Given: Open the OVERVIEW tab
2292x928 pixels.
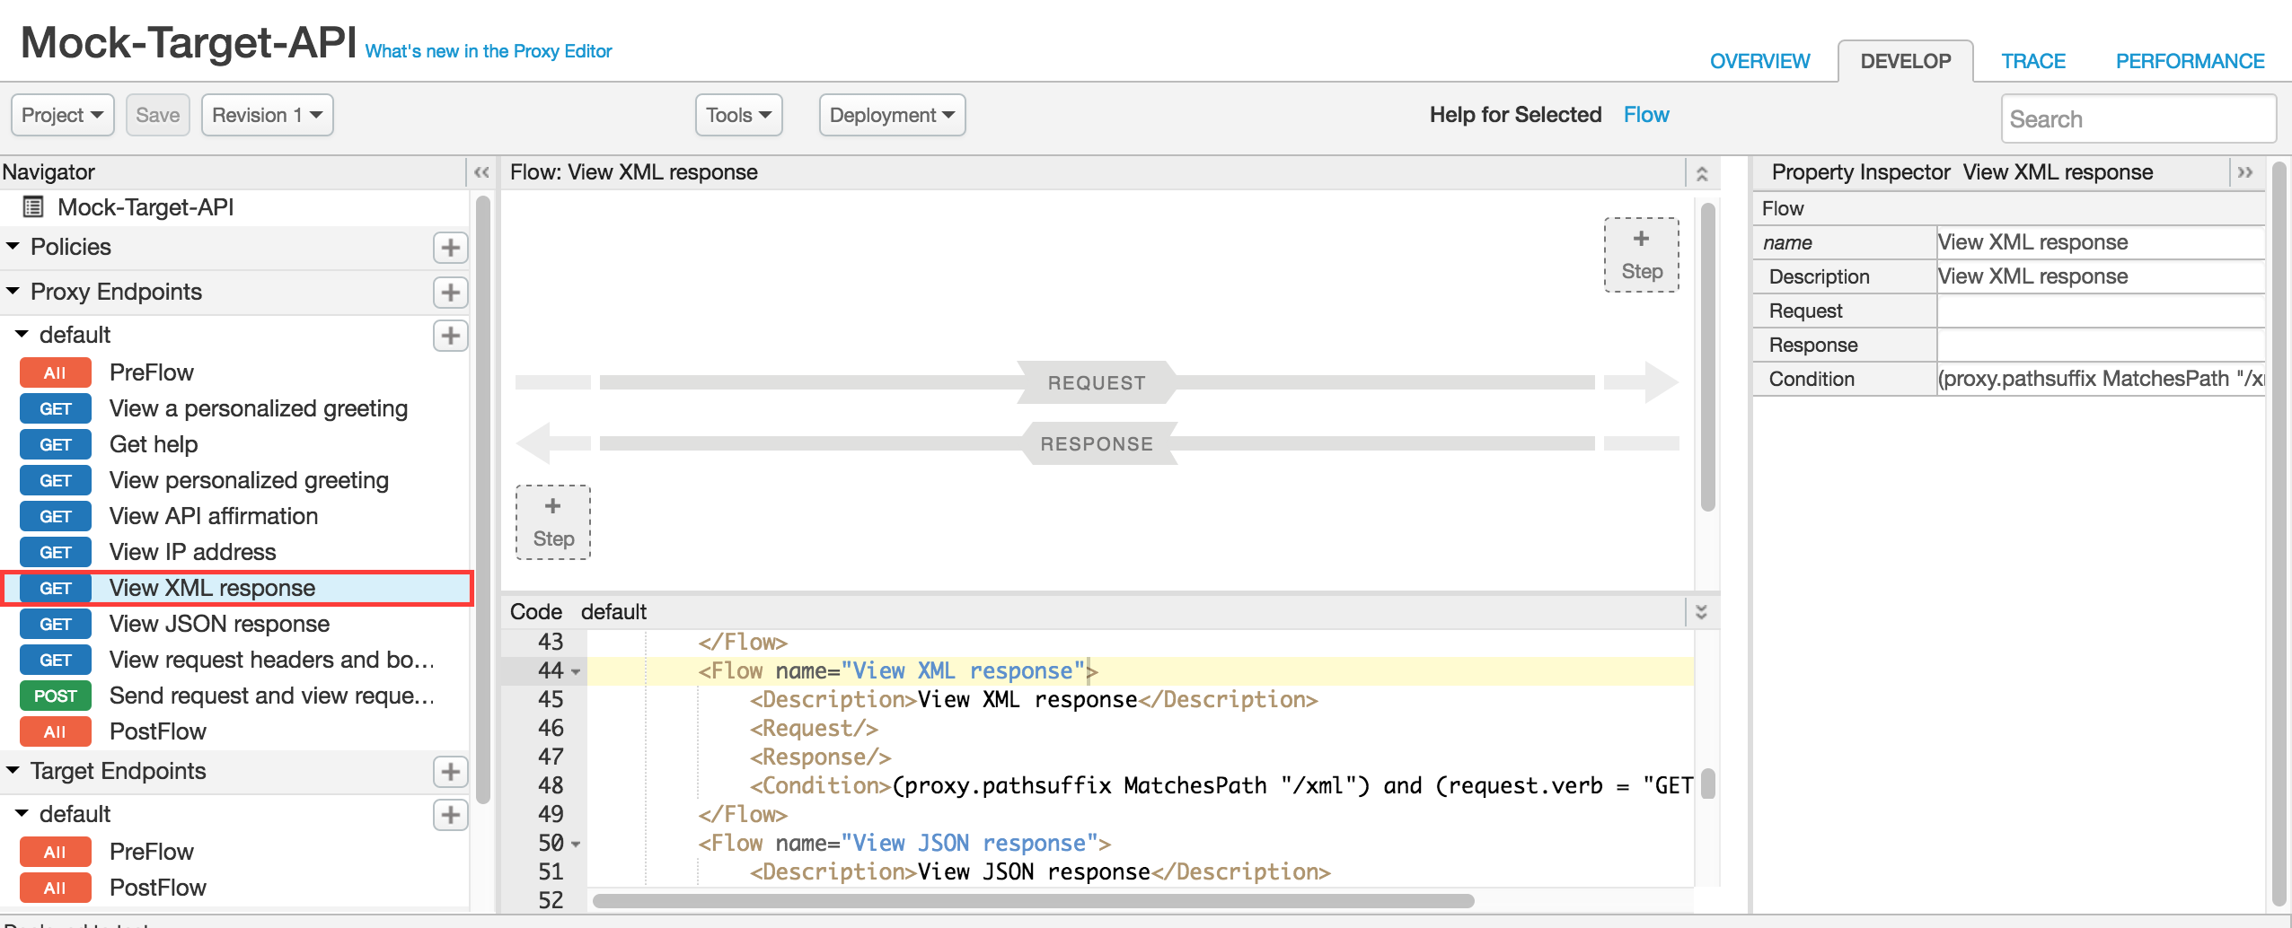Looking at the screenshot, I should pos(1759,60).
